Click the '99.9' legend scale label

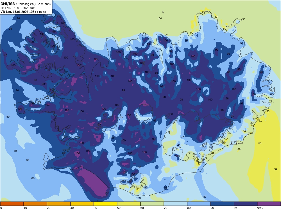(x=260, y=208)
